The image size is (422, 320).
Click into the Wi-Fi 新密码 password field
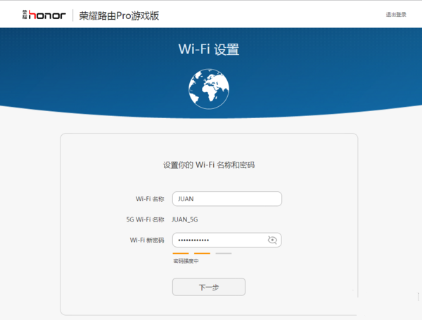point(218,241)
